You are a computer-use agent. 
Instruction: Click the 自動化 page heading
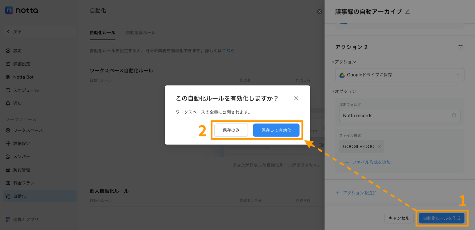98,10
